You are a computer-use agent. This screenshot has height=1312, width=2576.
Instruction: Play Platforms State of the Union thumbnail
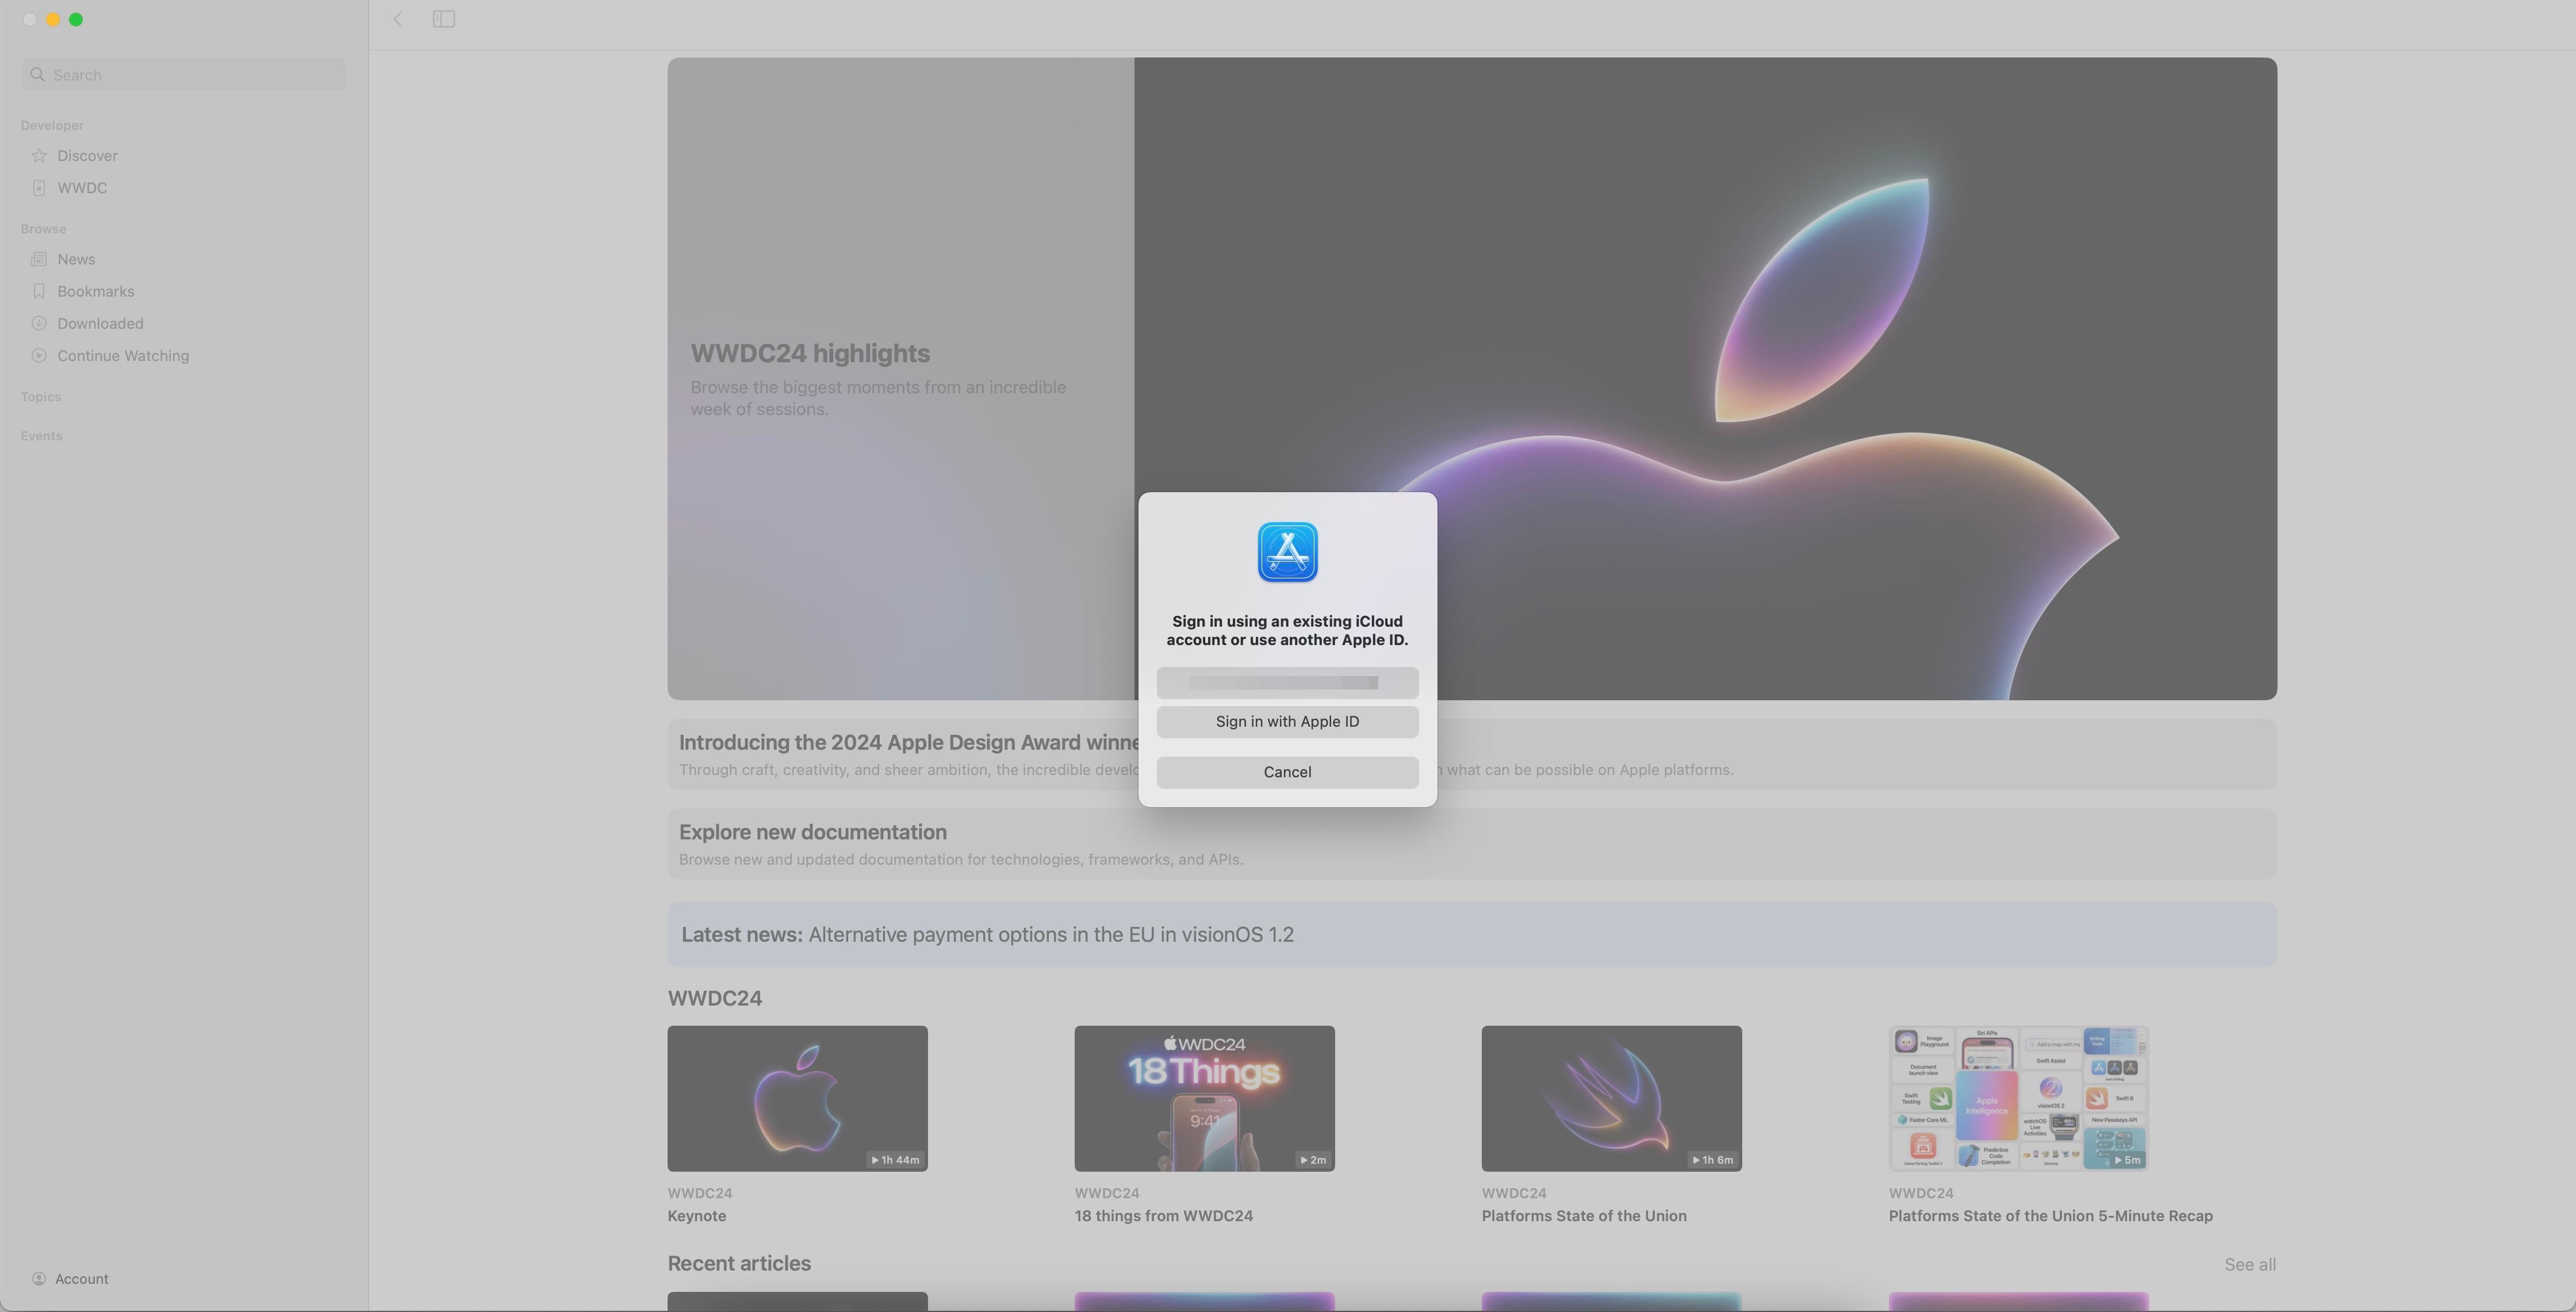[1611, 1098]
